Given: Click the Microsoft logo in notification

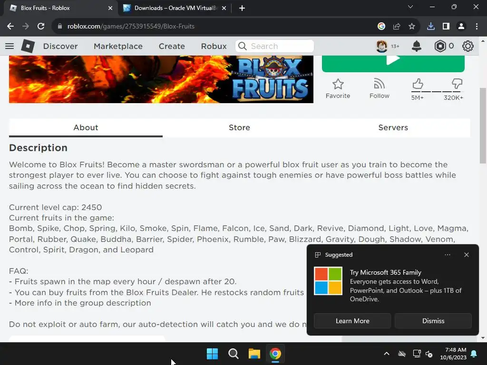Looking at the screenshot, I should 328,281.
